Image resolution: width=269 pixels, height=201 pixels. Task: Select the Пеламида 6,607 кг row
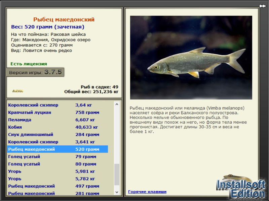pos(57,120)
